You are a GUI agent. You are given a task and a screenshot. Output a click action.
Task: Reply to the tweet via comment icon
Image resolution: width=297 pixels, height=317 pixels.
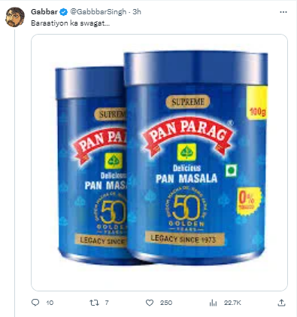(35, 303)
